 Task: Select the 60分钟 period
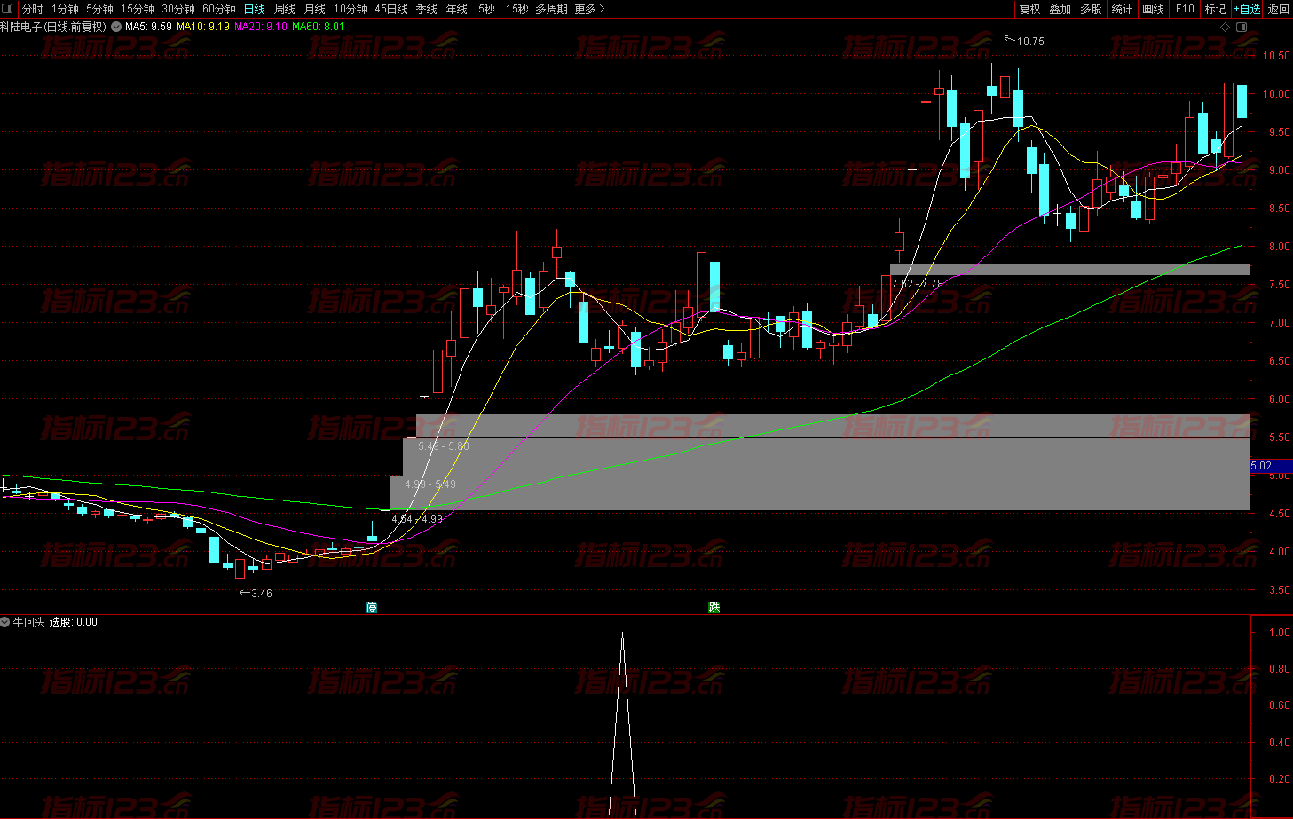[x=219, y=9]
